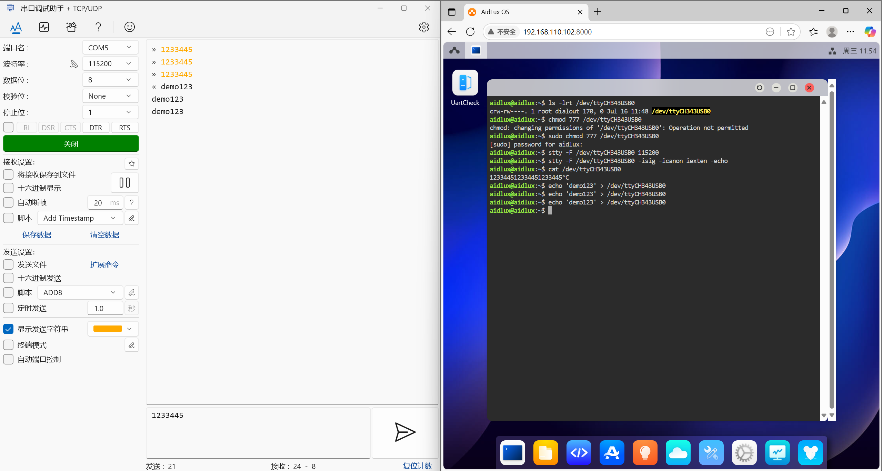Enable 十六进制显示 checkbox
Image resolution: width=882 pixels, height=471 pixels.
tap(8, 188)
